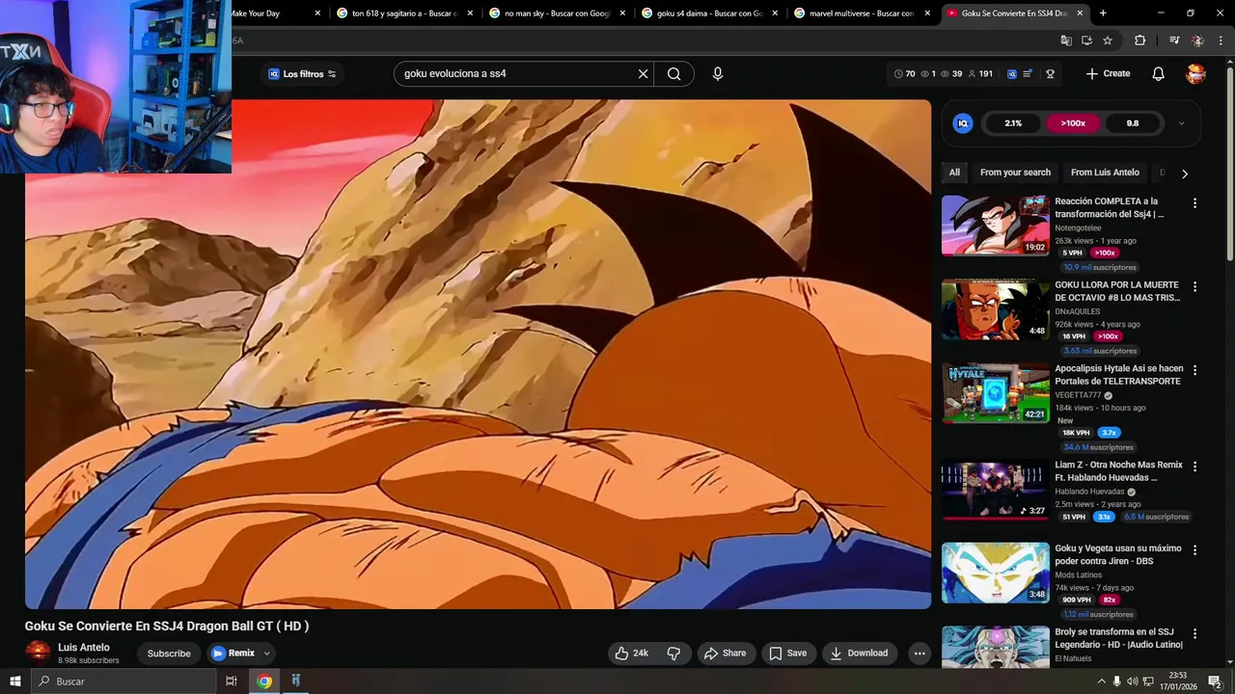The height and width of the screenshot is (694, 1235).
Task: Like the video with 24k likes
Action: pyautogui.click(x=631, y=654)
